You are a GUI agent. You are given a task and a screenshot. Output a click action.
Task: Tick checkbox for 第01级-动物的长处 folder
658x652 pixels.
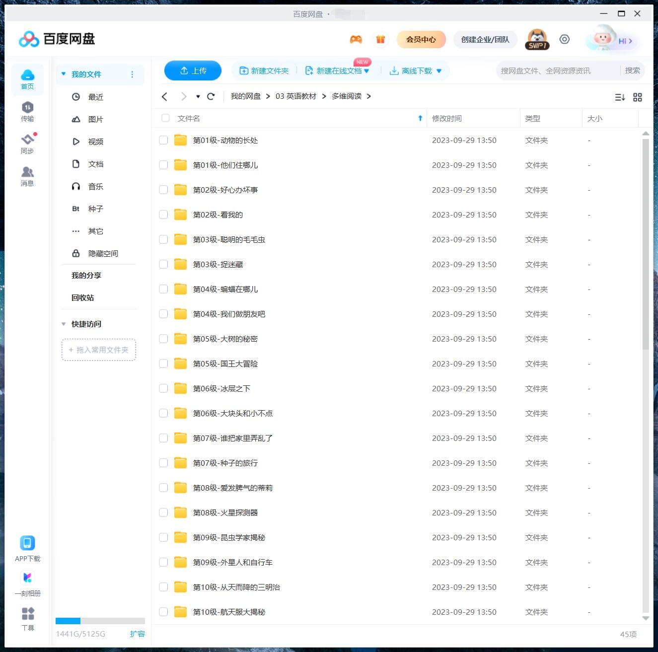(x=163, y=141)
